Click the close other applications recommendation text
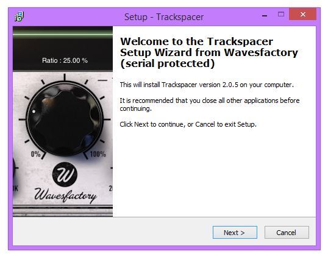The width and height of the screenshot is (328, 257). click(210, 105)
